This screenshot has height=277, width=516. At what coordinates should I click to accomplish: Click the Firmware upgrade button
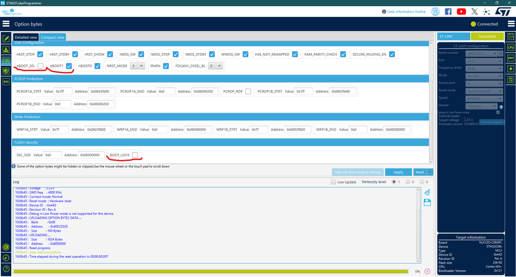click(x=492, y=122)
